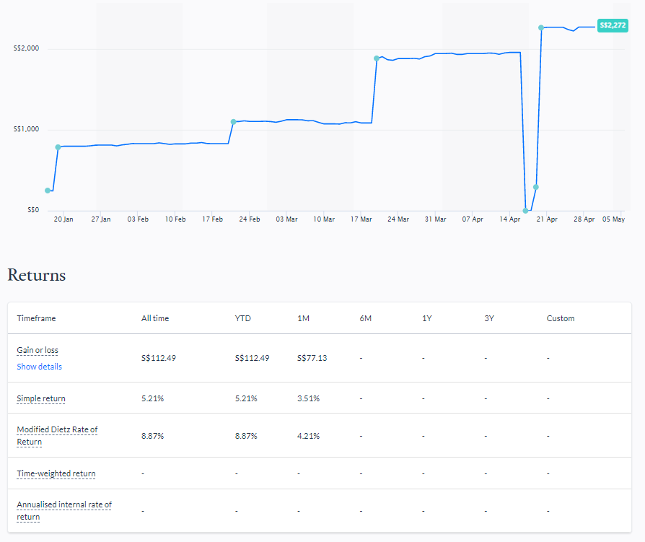Click the All time gain value S$112.49
Viewport: 645px width, 542px height.
coord(159,358)
